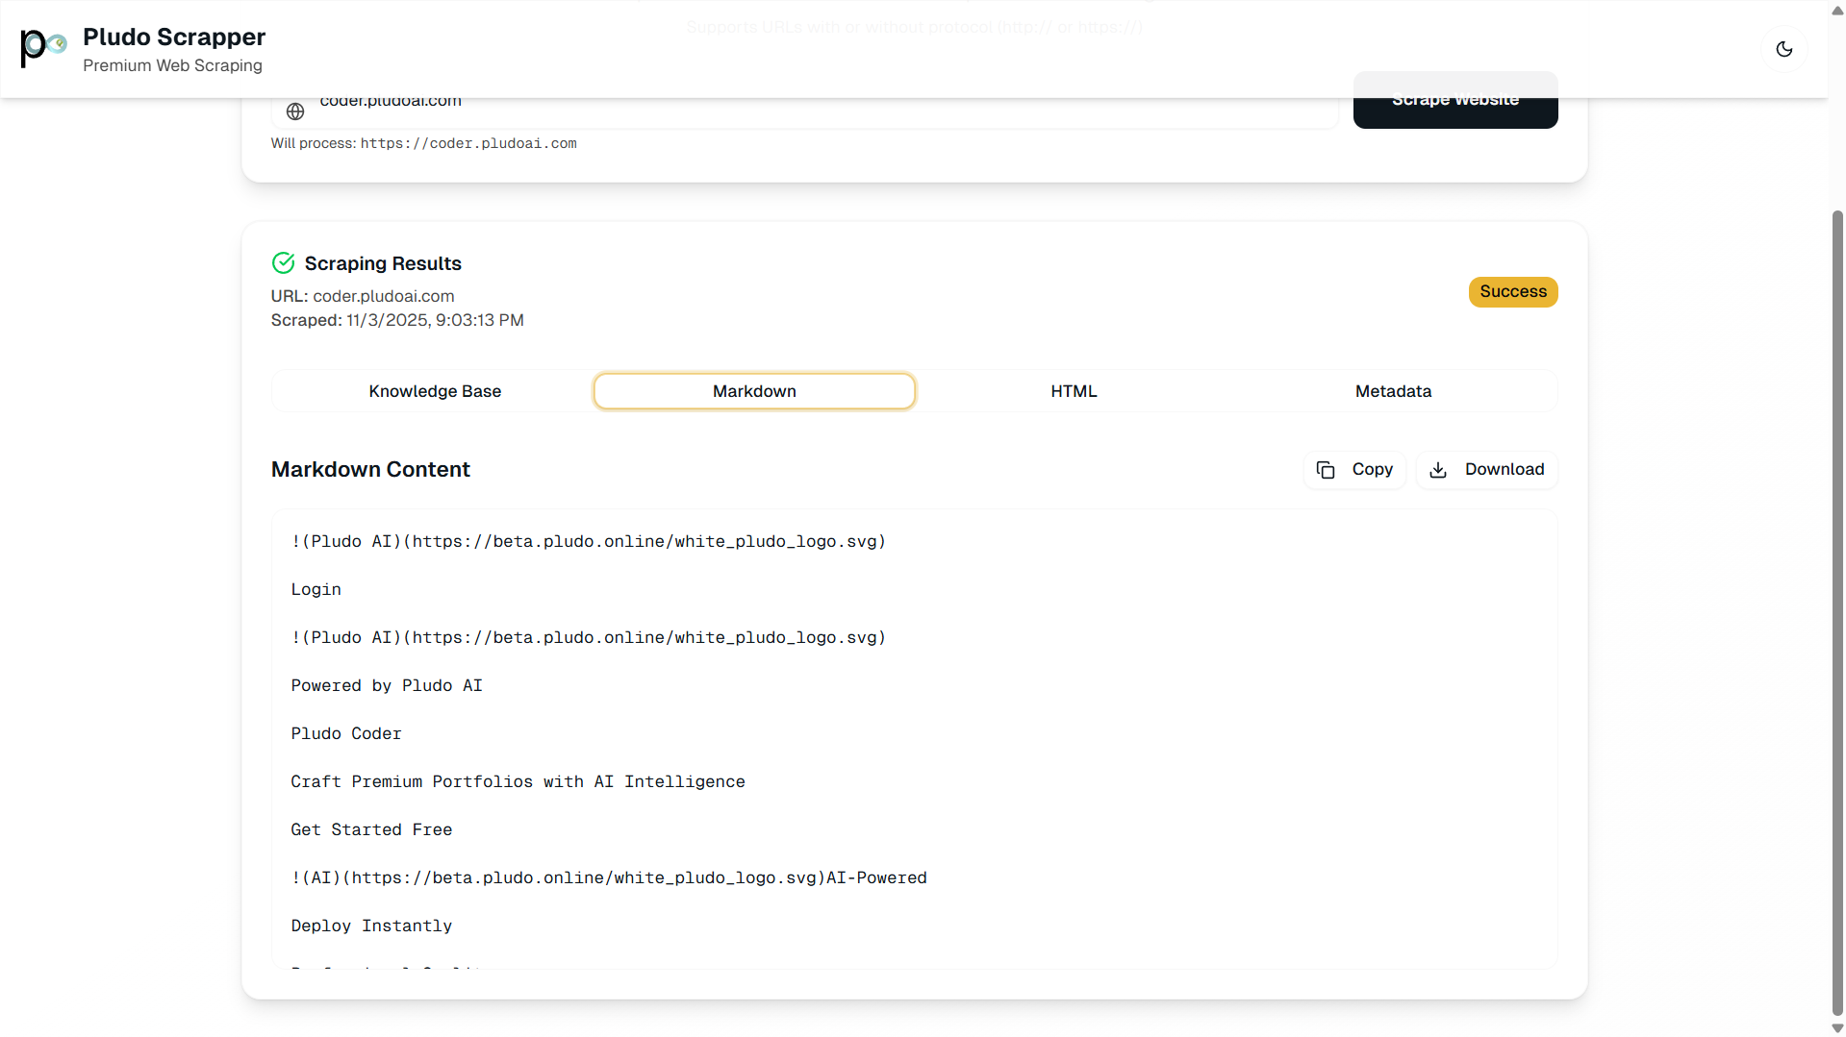1846x1037 pixels.
Task: Download the Markdown content
Action: (1486, 470)
